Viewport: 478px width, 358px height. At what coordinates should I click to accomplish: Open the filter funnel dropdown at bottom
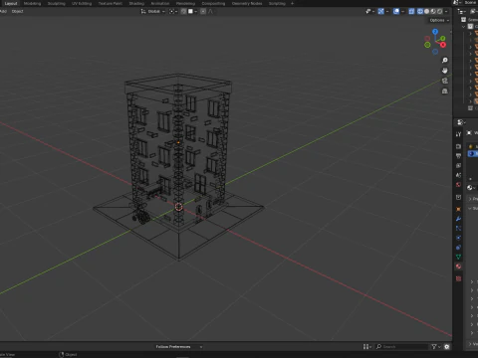coord(435,347)
